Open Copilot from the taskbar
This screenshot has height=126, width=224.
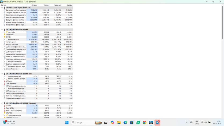pyautogui.click(x=112, y=123)
